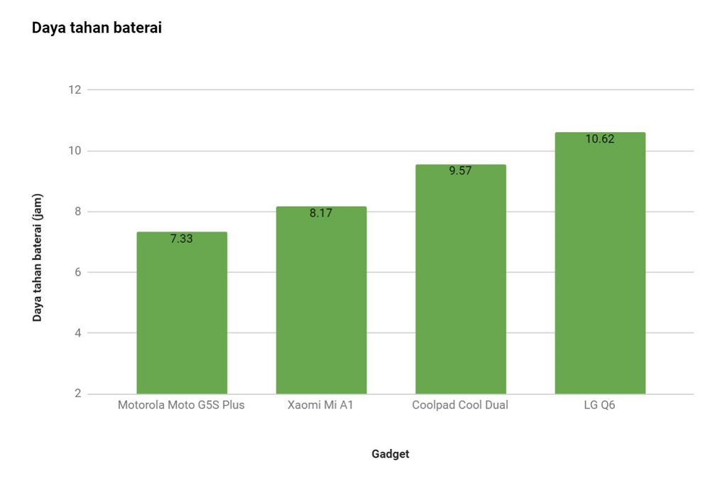Click the Gadget horizontal axis title

pos(390,454)
